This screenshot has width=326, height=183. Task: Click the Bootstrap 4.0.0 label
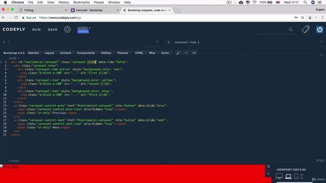14,53
